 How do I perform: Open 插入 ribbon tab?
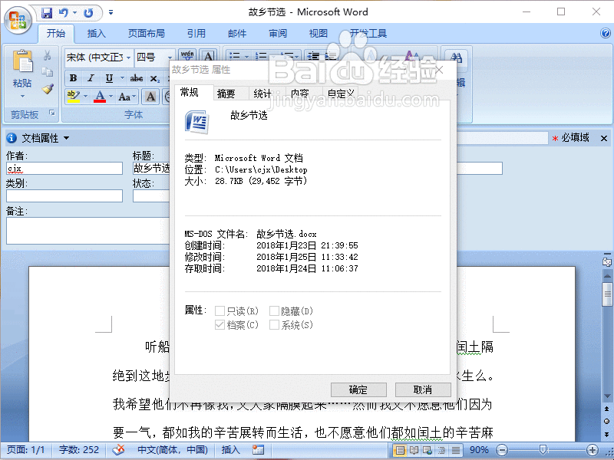click(x=97, y=34)
